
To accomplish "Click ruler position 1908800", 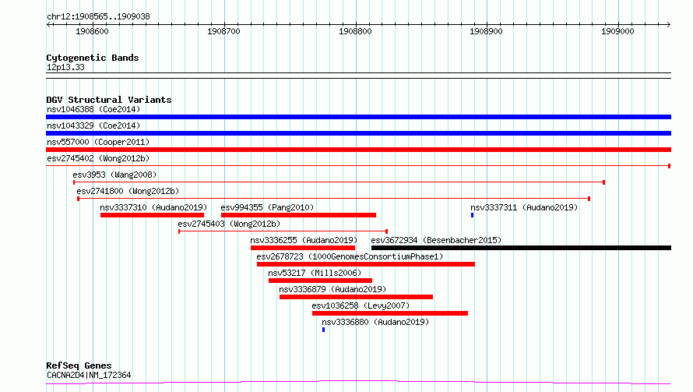I will coord(355,31).
